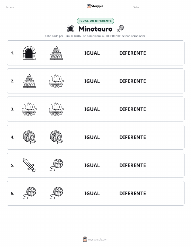Choose IGUAL for row 3
Screen dimensions: 191x247
pos(92,109)
